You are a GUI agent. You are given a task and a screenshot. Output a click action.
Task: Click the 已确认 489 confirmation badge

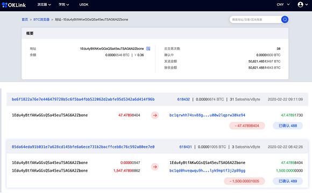[x=288, y=181]
